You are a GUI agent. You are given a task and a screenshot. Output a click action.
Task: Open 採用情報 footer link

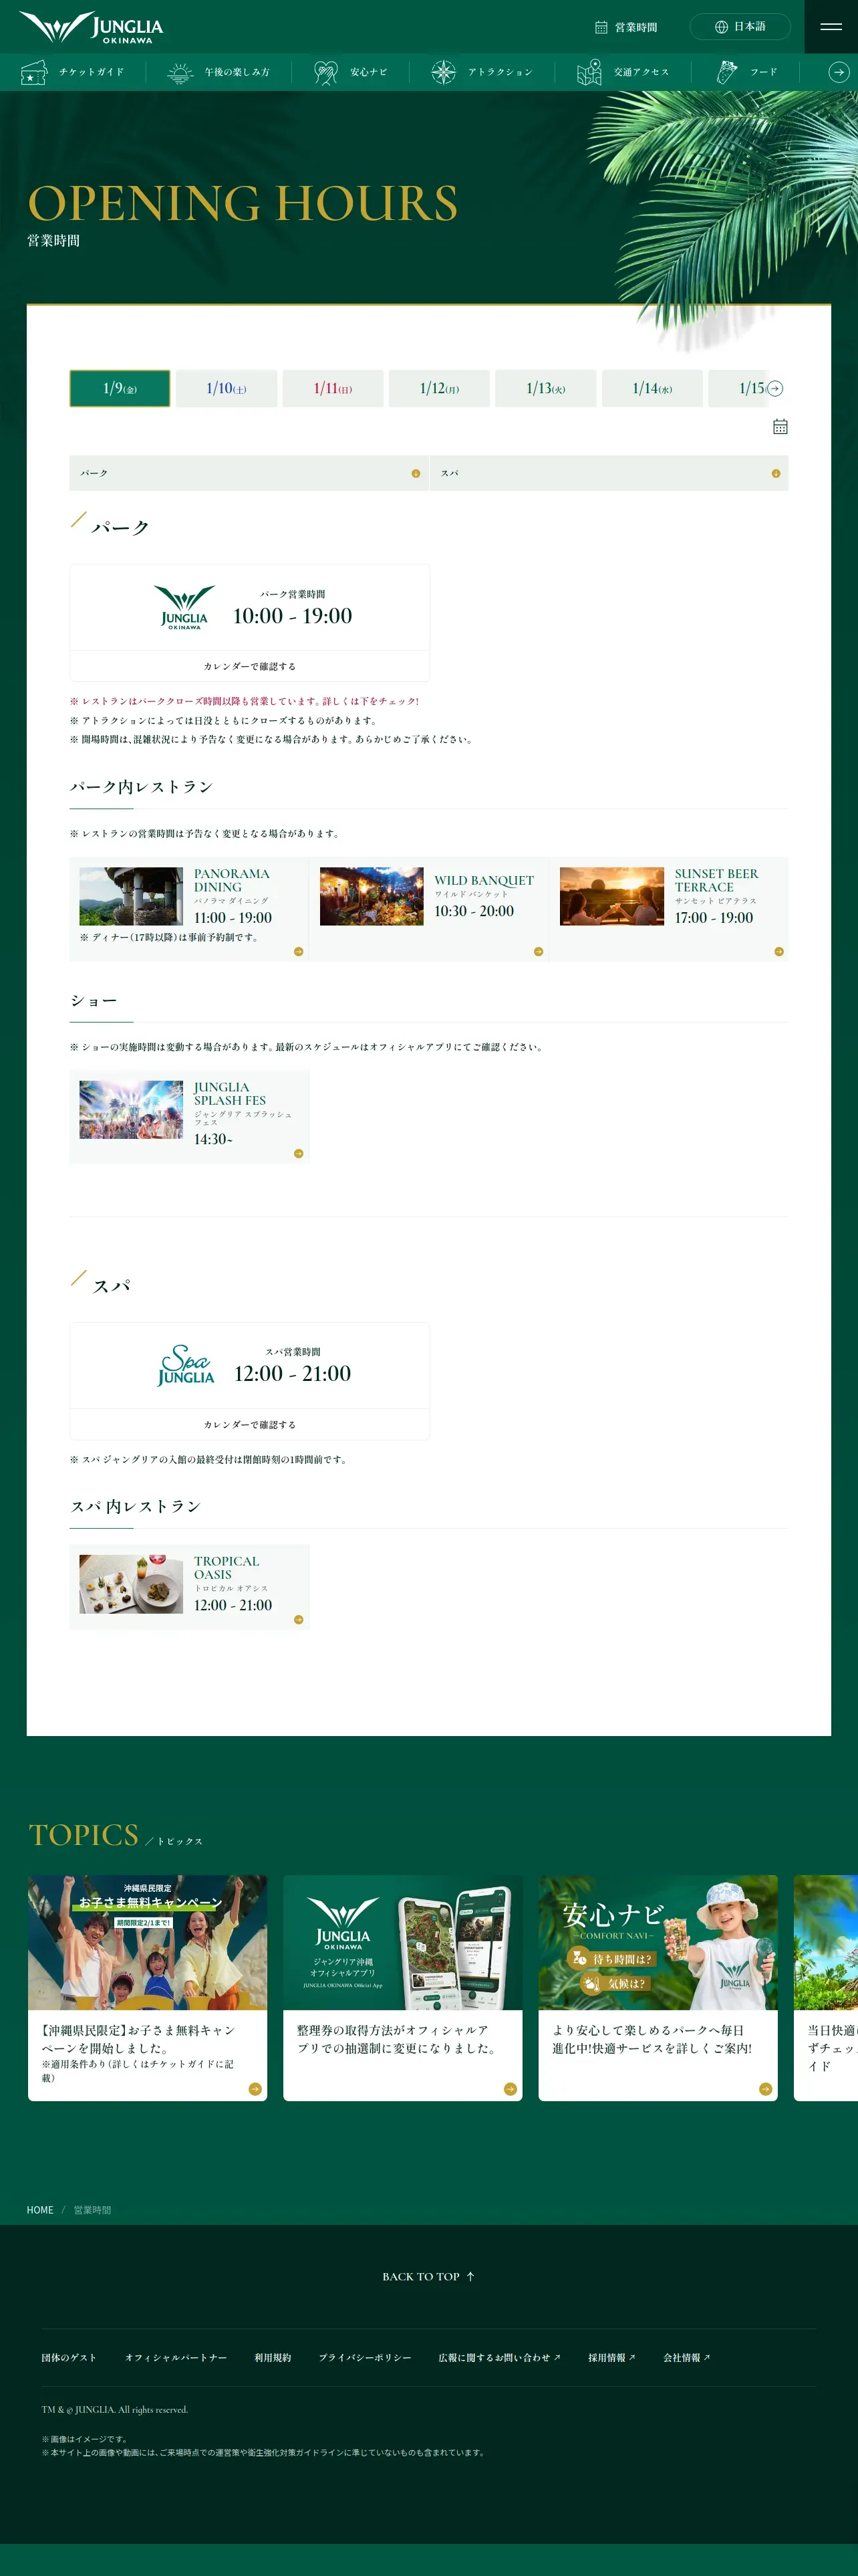[x=611, y=2357]
